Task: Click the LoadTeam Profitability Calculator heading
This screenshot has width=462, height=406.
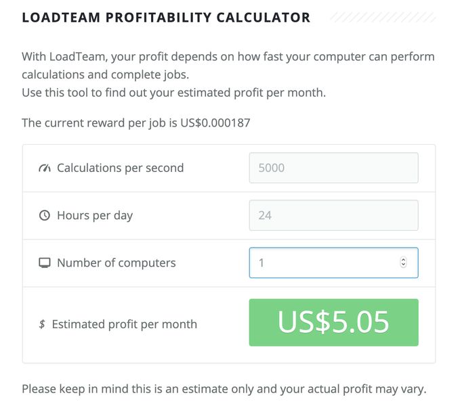Action: coord(166,18)
